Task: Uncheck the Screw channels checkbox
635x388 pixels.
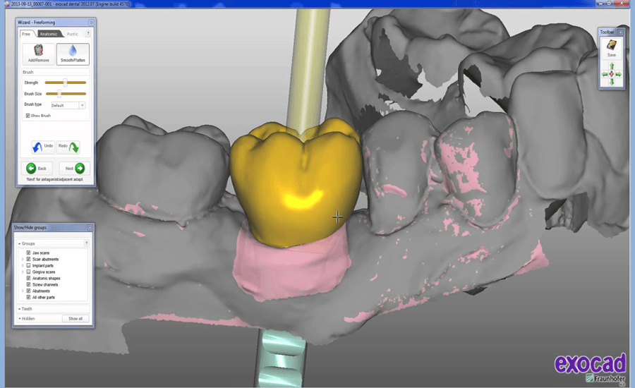Action: [x=28, y=284]
